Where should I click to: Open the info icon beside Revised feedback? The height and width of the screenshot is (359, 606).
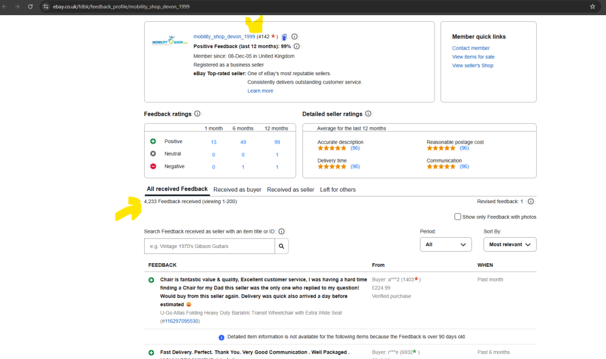(531, 201)
